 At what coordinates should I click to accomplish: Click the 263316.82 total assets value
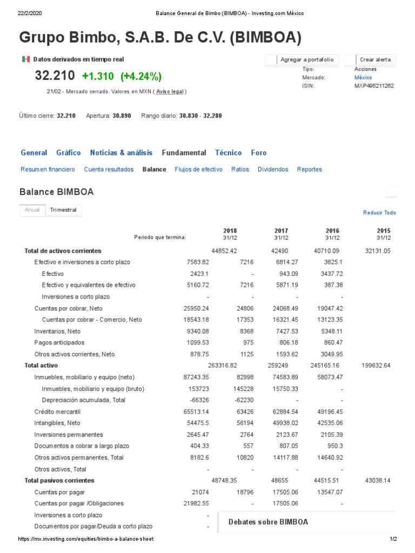pos(222,366)
